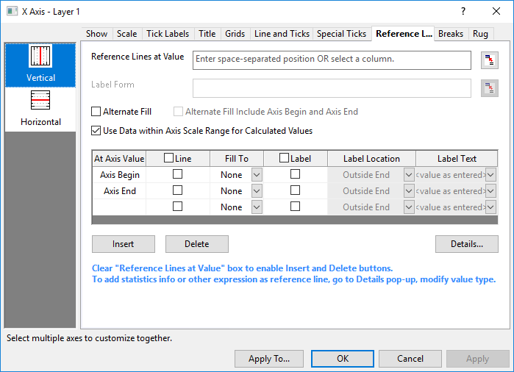Check the Line box for Axis Begin

click(177, 175)
